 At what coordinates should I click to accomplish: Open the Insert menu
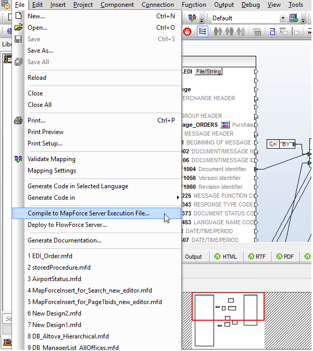pos(58,5)
